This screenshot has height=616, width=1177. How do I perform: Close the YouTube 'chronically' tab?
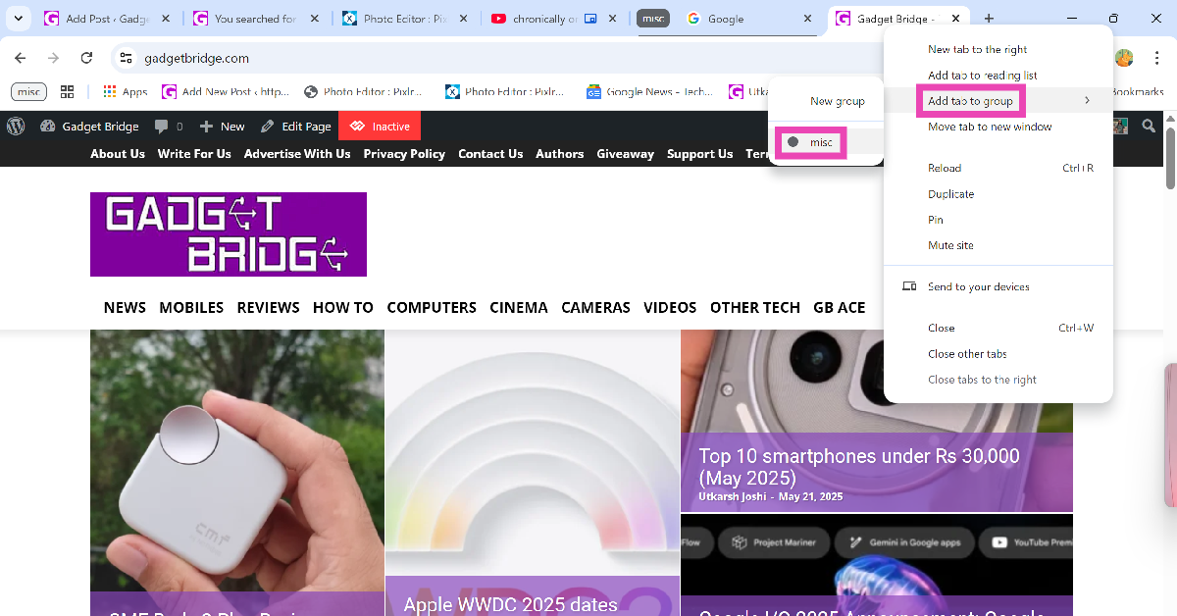pyautogui.click(x=613, y=19)
